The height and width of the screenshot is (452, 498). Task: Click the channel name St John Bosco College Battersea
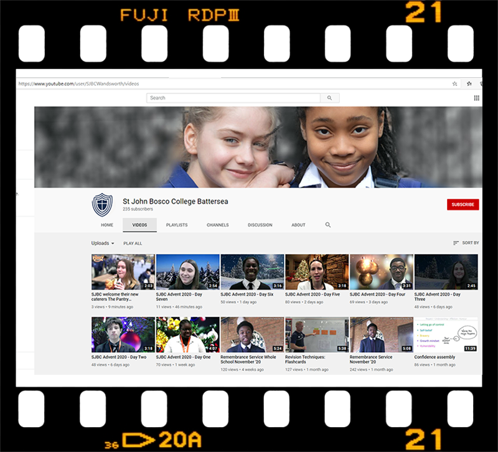pyautogui.click(x=176, y=201)
